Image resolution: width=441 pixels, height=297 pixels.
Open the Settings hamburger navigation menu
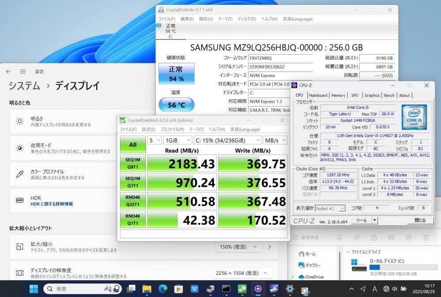23,71
